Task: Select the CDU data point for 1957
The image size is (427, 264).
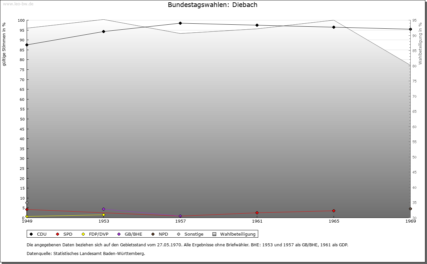Action: pyautogui.click(x=180, y=23)
